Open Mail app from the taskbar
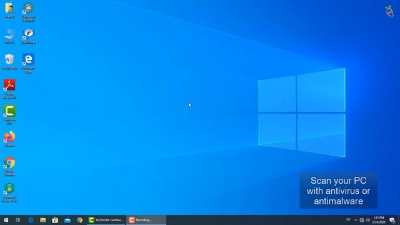This screenshot has width=400, height=225. point(67,220)
